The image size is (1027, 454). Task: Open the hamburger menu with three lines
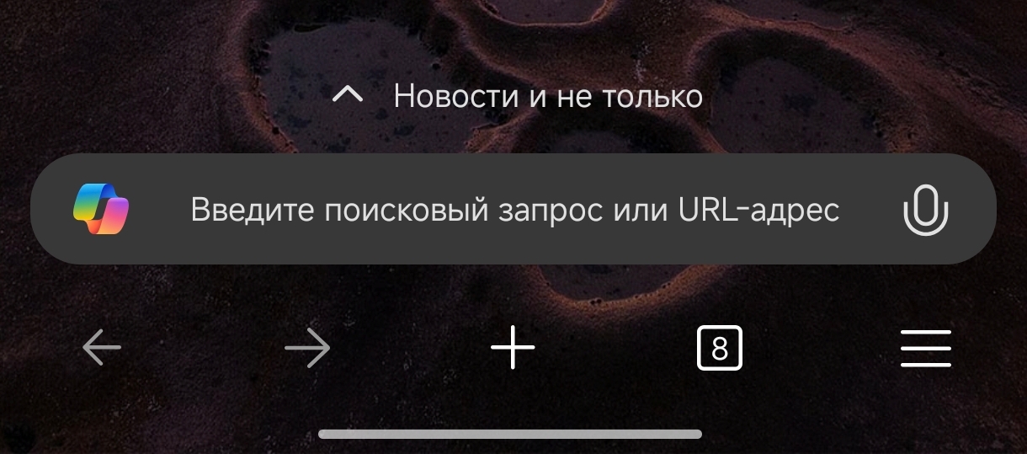click(926, 348)
